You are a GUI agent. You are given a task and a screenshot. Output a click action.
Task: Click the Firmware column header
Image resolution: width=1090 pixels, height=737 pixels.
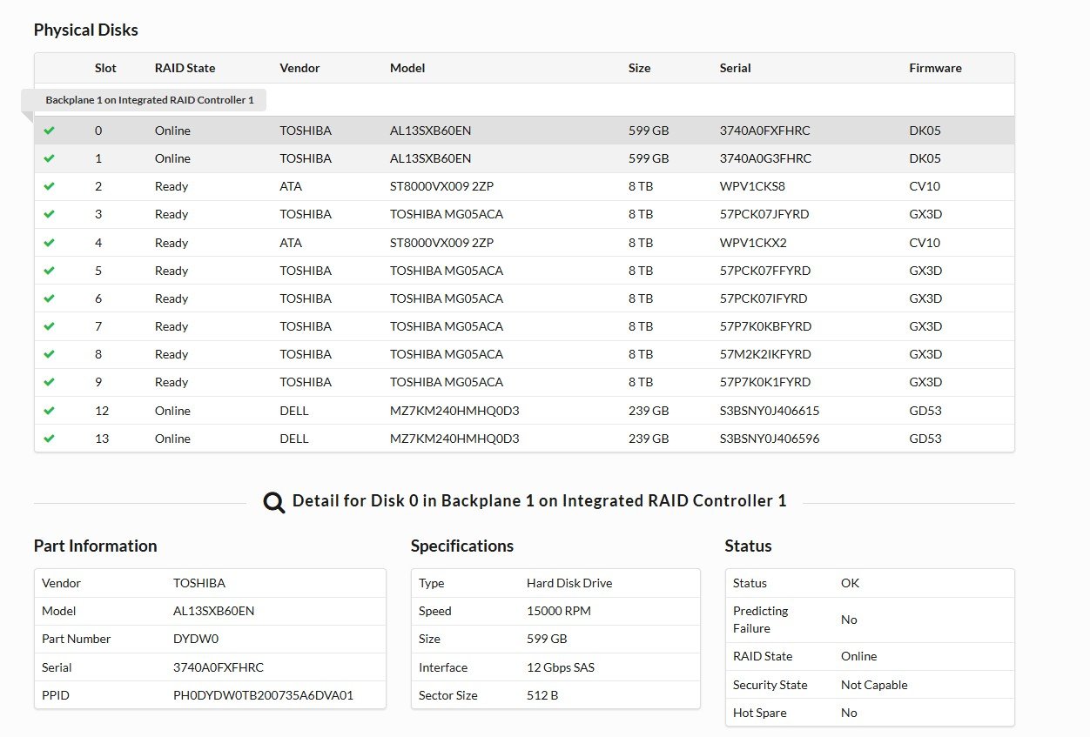click(935, 68)
